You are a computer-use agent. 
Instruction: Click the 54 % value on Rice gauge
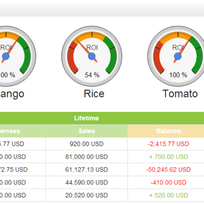coord(92,75)
